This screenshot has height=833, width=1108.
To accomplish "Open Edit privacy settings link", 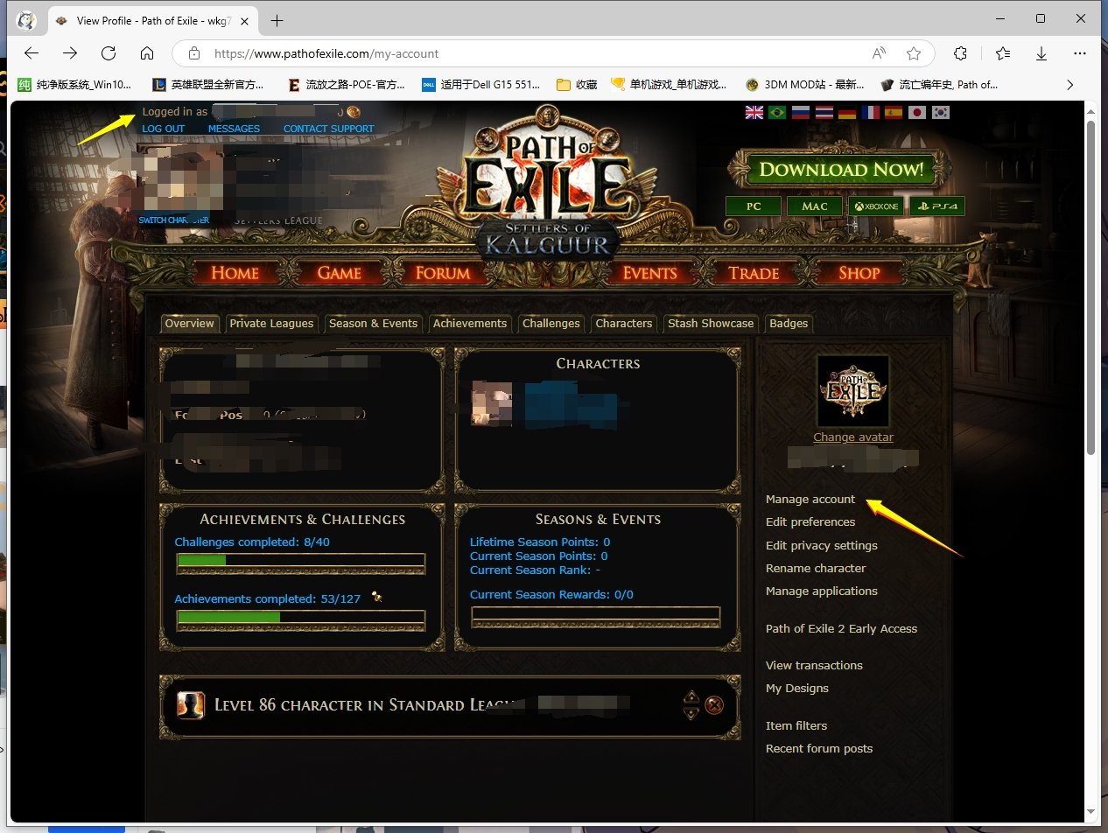I will point(822,546).
